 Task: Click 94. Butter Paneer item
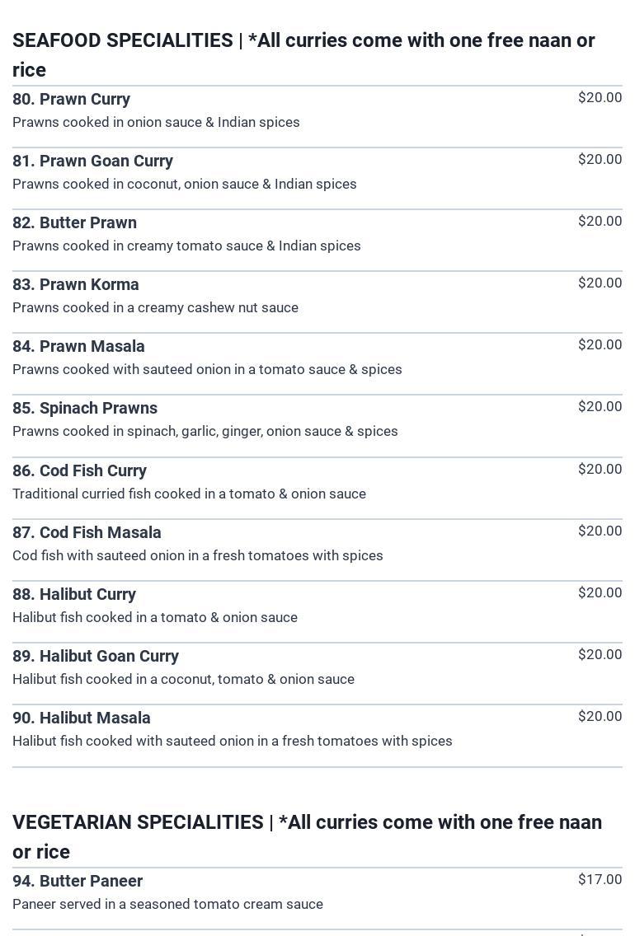click(78, 881)
